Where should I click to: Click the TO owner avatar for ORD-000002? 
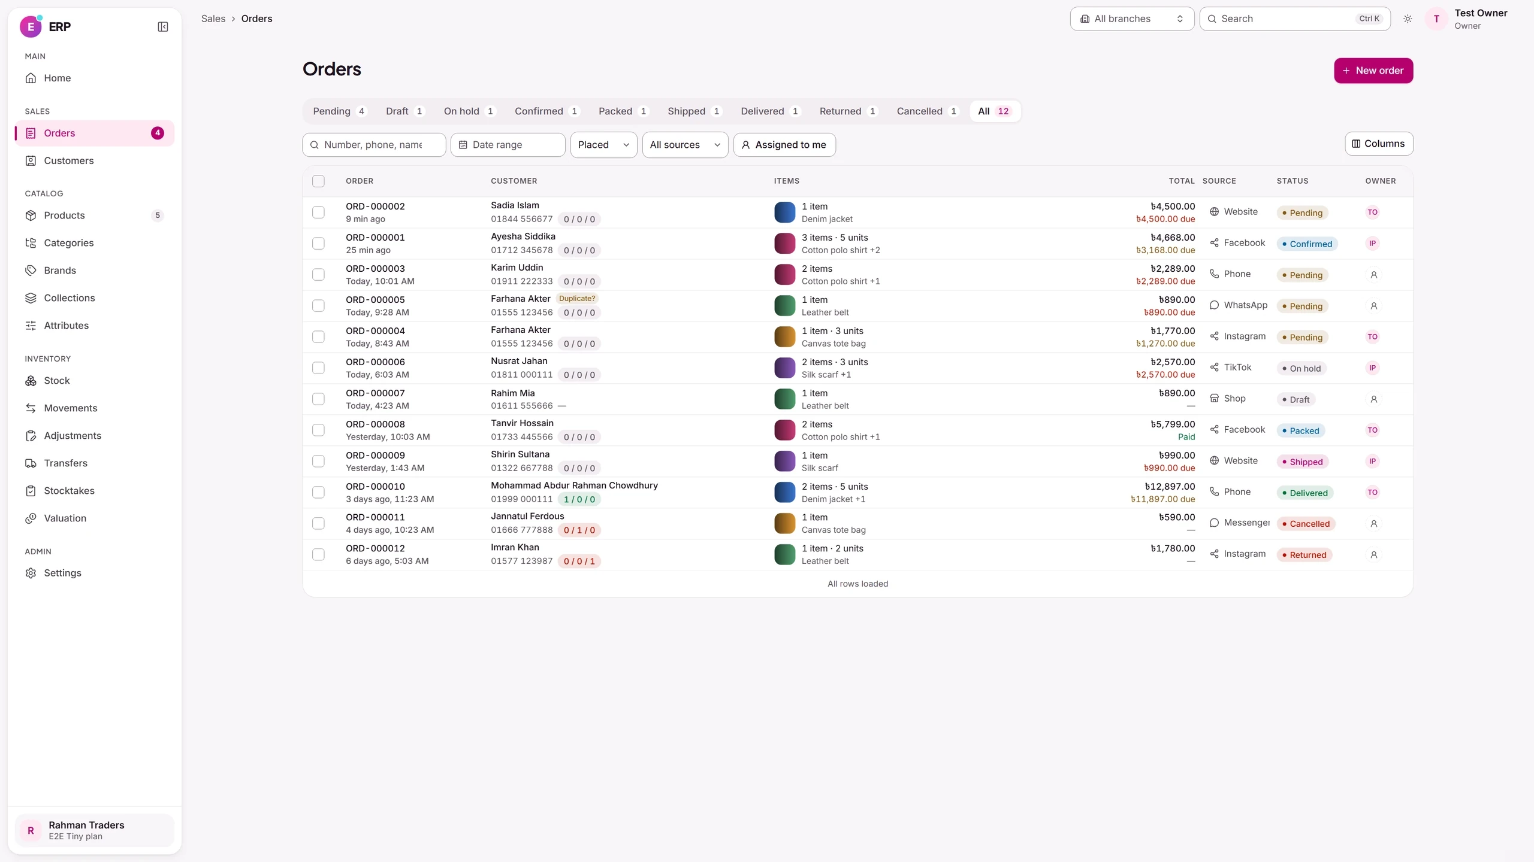(1373, 213)
